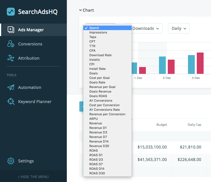Select ROAS D30 option
The width and height of the screenshot is (211, 182).
click(x=107, y=173)
